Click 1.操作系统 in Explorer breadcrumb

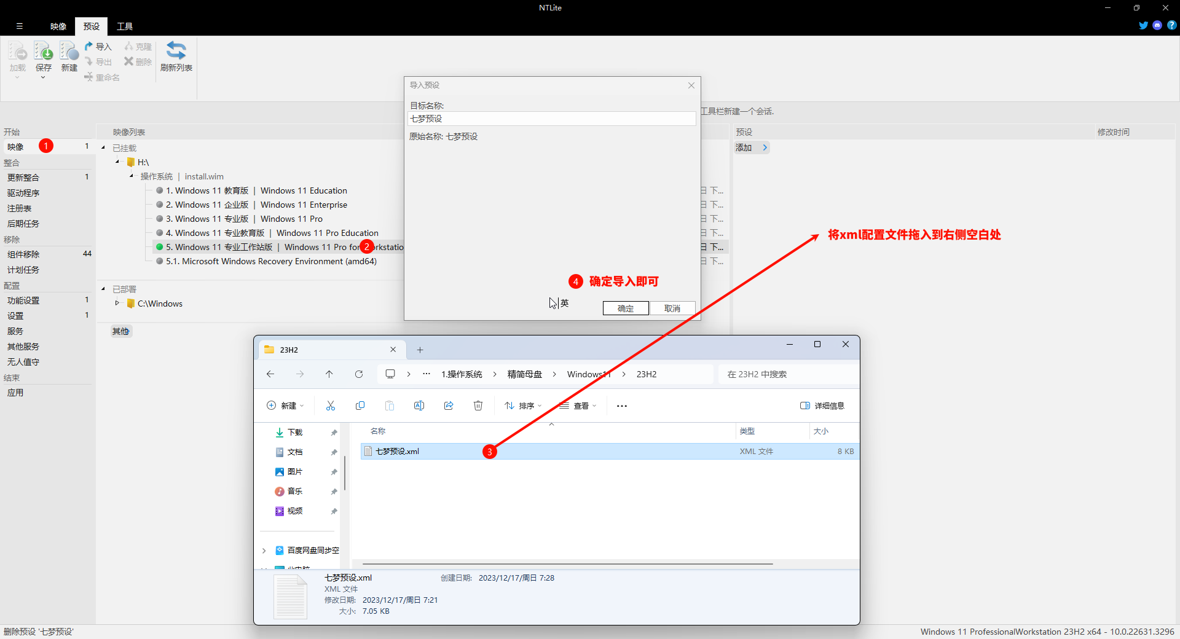(462, 374)
